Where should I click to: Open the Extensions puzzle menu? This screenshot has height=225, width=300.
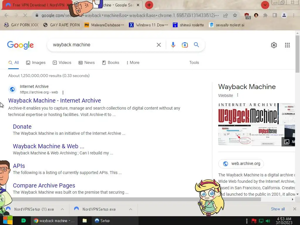265,15
